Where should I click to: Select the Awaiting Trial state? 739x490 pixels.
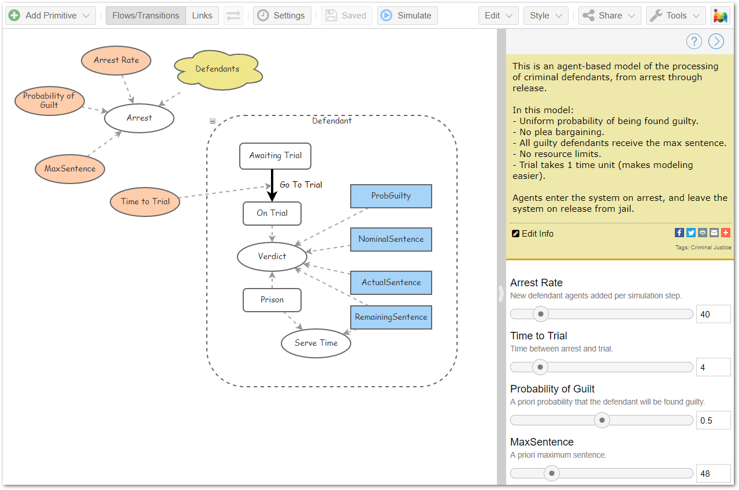coord(276,156)
